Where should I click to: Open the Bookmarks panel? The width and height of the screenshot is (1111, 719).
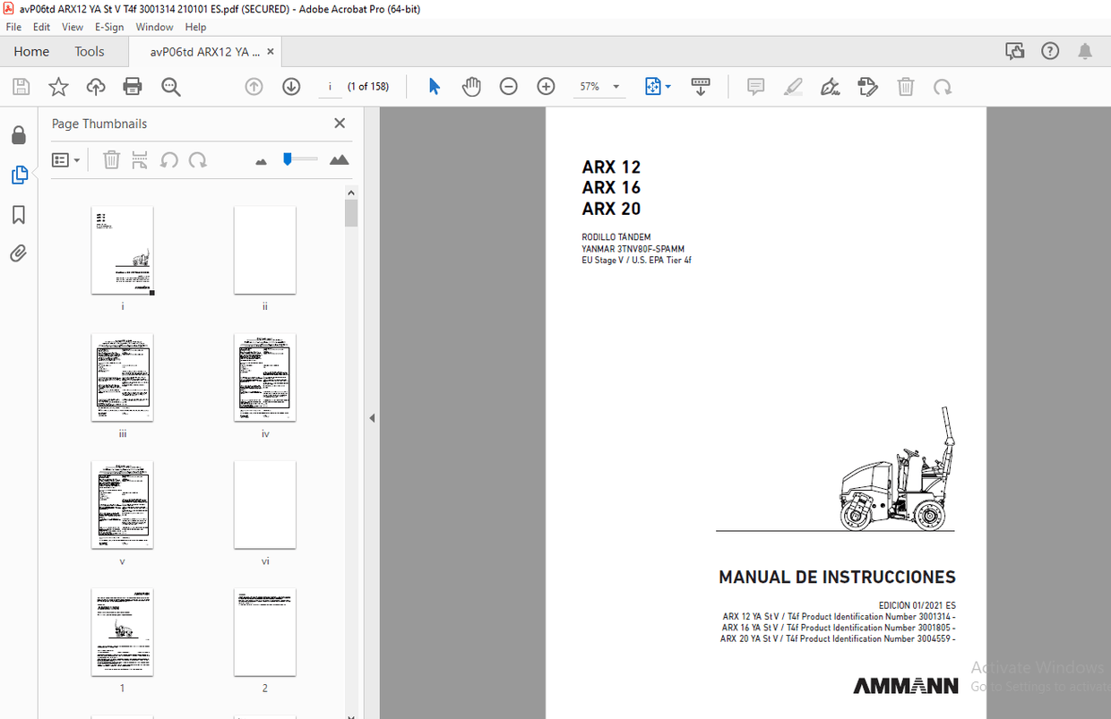(20, 214)
